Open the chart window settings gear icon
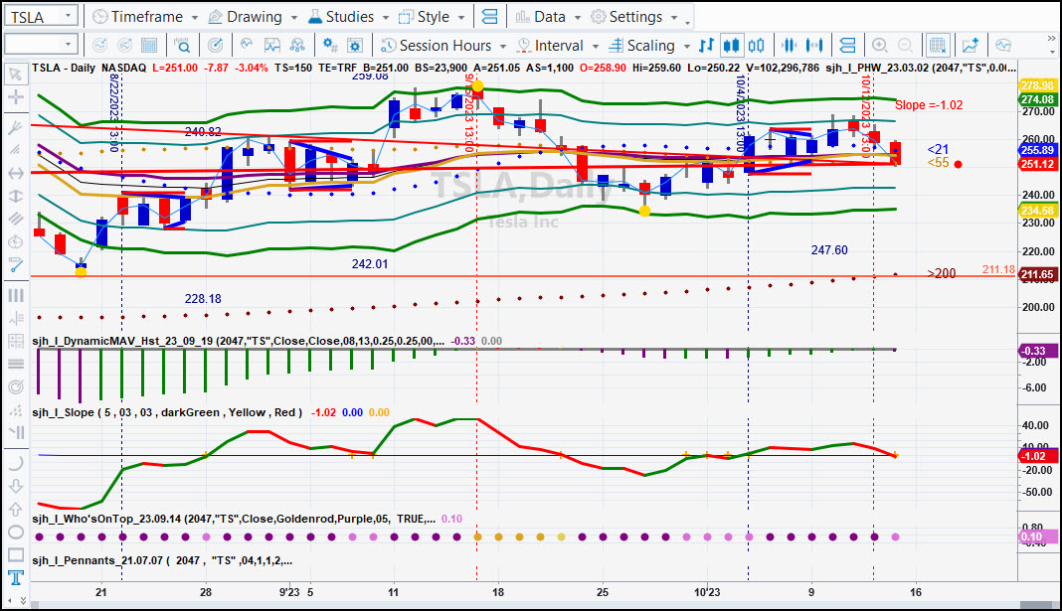Image resolution: width=1062 pixels, height=611 pixels. tap(355, 46)
